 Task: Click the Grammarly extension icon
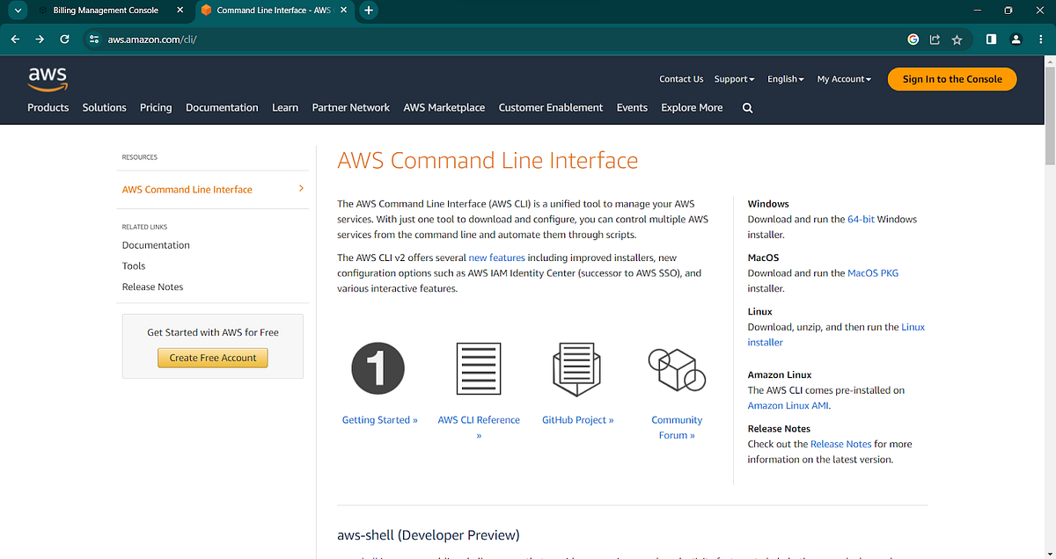click(913, 40)
